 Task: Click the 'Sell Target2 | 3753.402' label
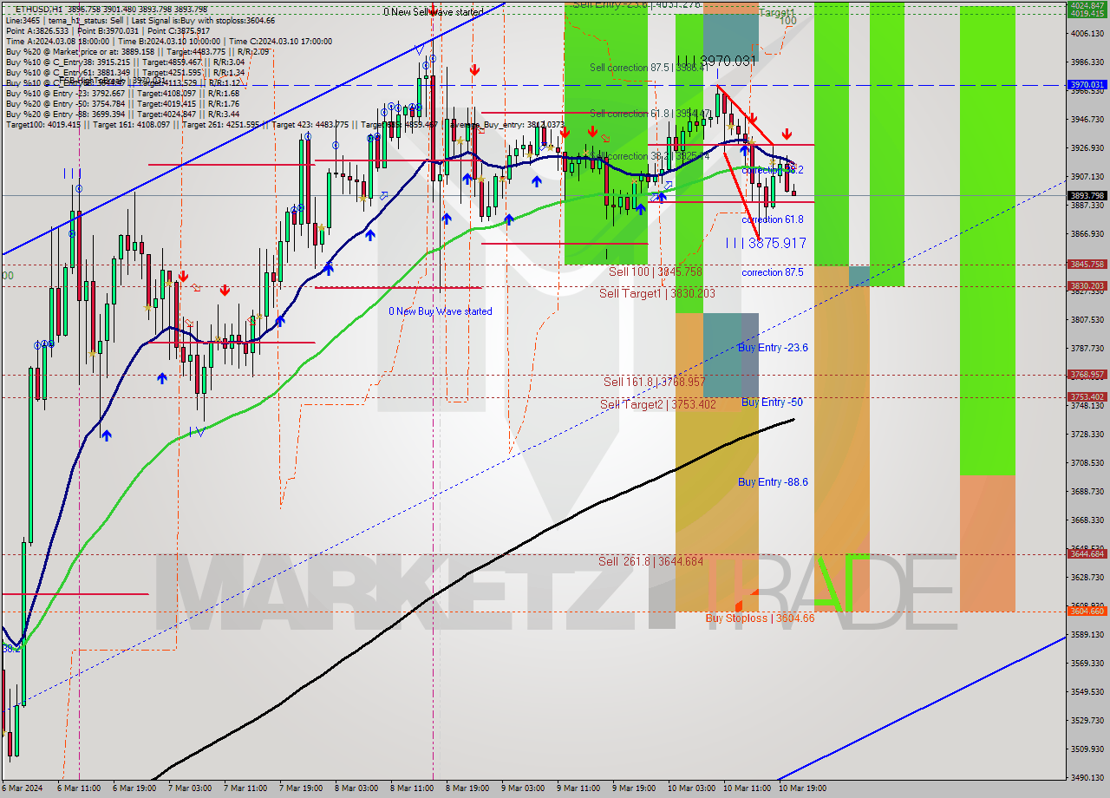[x=658, y=404]
